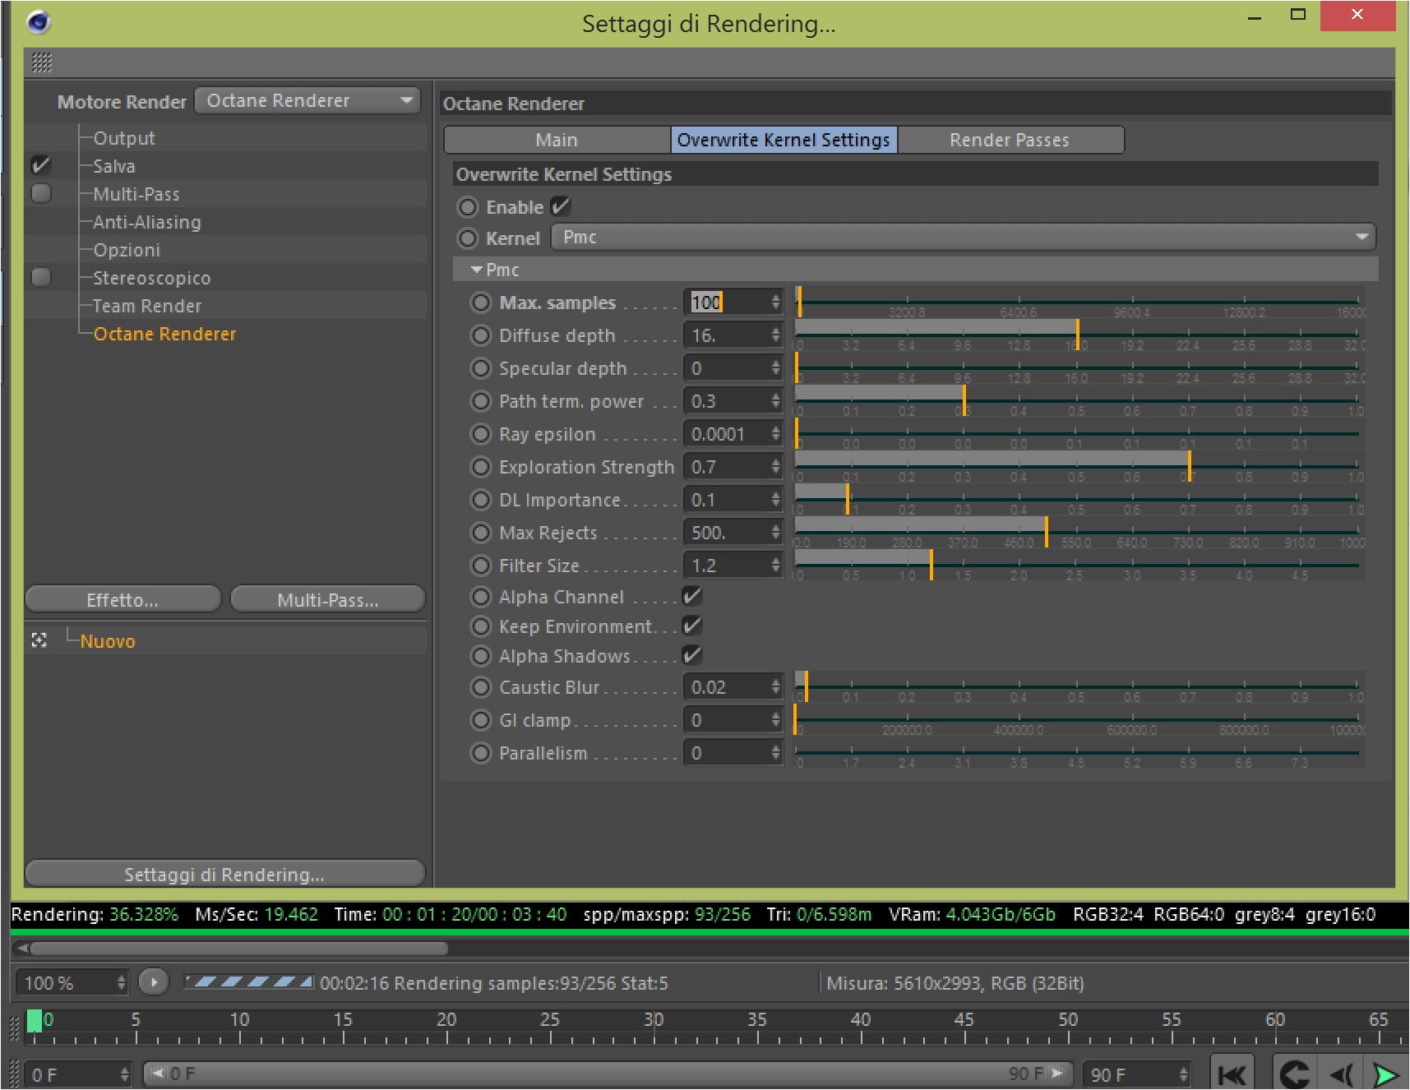Open the Motore Render dropdown
Screen dimensions: 1410x1090
(x=307, y=100)
